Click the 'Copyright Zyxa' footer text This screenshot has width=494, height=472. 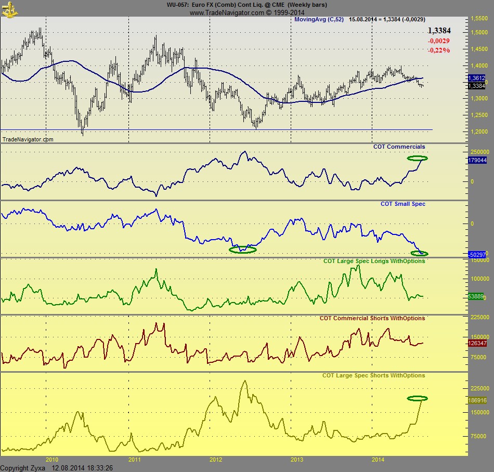[23, 468]
